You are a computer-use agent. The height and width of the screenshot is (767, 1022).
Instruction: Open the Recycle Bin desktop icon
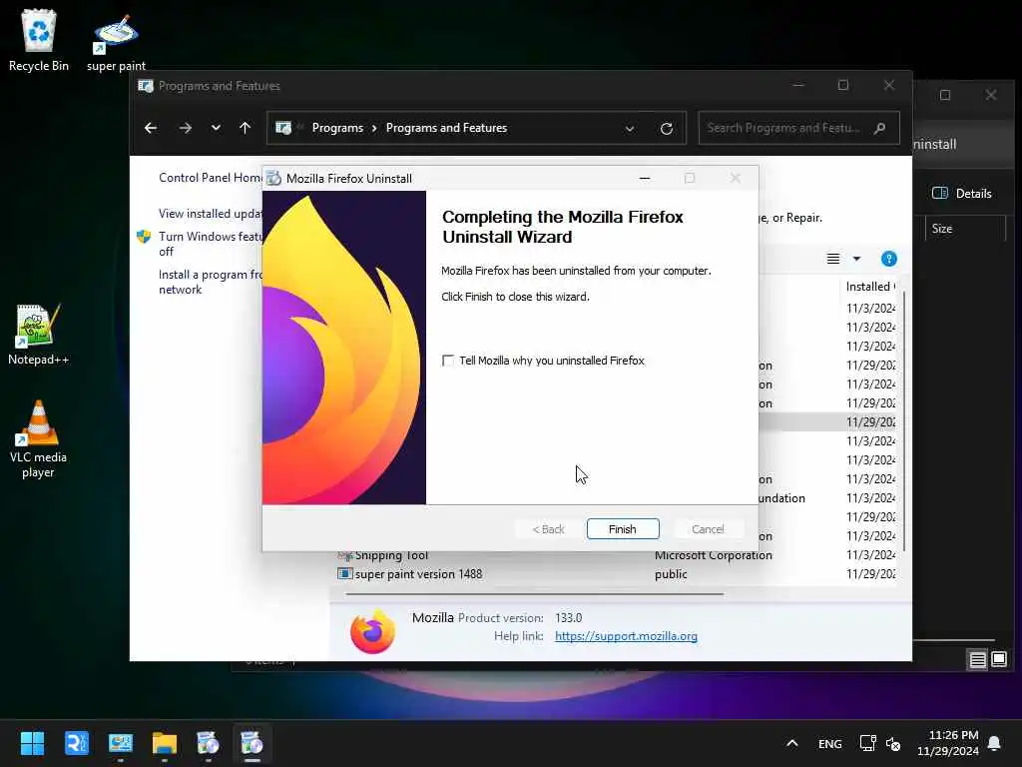(x=39, y=40)
